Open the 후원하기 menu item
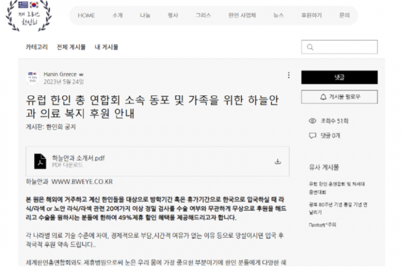The height and width of the screenshot is (270, 401). pos(311,16)
